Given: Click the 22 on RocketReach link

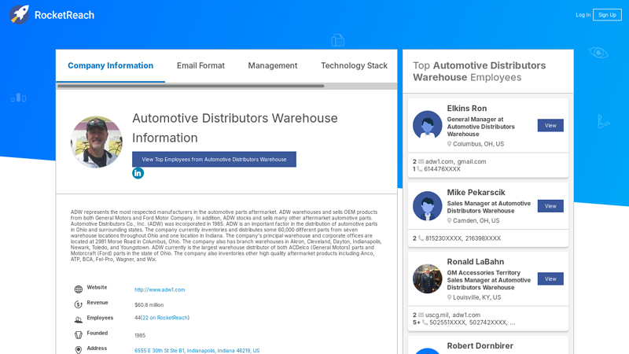Looking at the screenshot, I should pyautogui.click(x=165, y=318).
